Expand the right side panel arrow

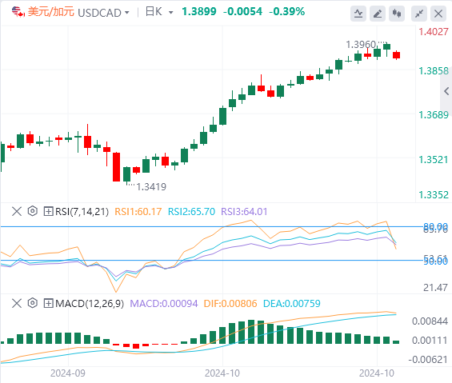click(446, 91)
